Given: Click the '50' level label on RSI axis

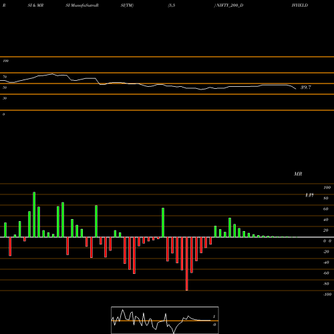Looking at the screenshot, I should [x=5, y=88].
